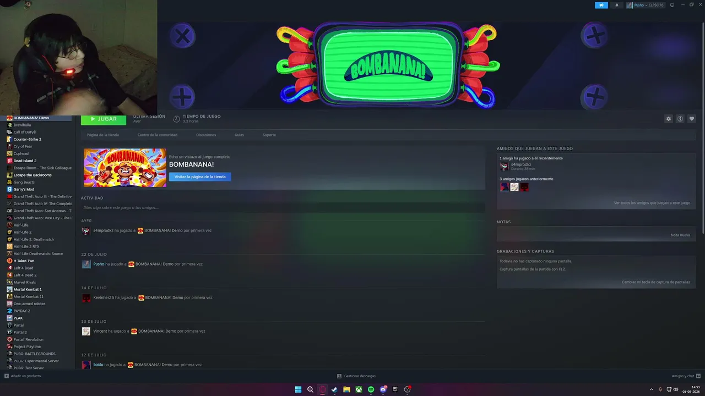The image size is (705, 396).
Task: Open File Explorer from the taskbar
Action: click(346, 389)
